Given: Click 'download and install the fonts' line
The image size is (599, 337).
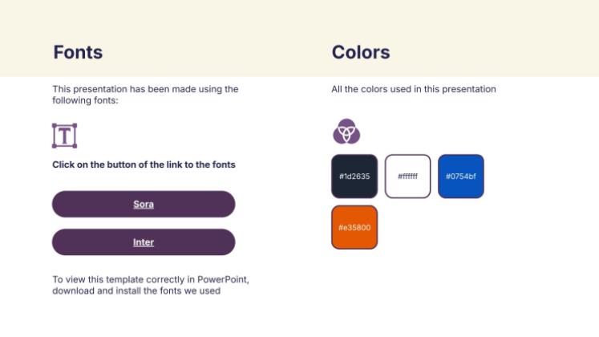Looking at the screenshot, I should click(x=136, y=290).
